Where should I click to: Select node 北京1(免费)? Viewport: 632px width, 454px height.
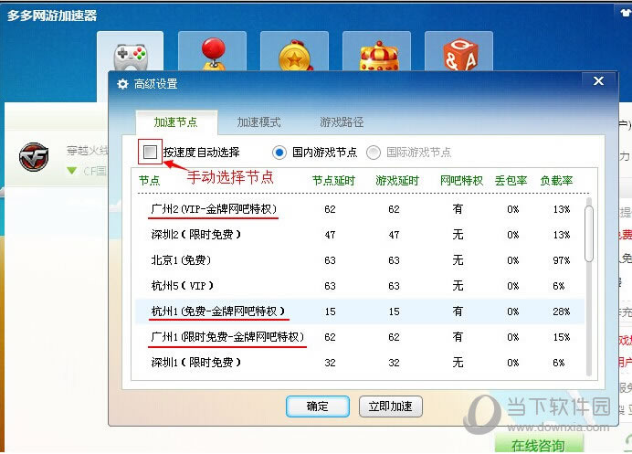pyautogui.click(x=360, y=260)
